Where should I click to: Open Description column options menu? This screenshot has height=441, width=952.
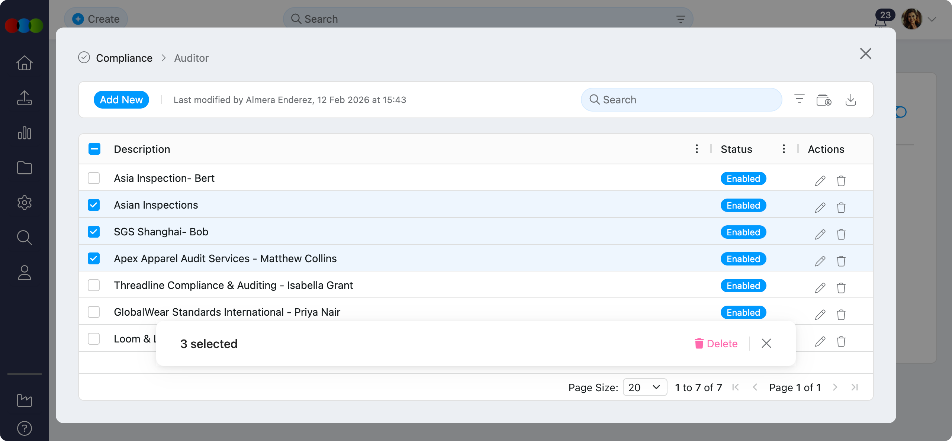697,149
